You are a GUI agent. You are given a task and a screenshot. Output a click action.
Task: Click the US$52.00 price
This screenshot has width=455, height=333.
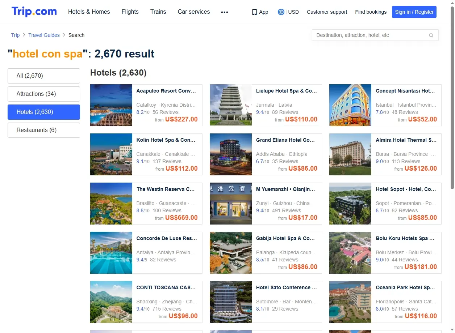[x=422, y=119]
